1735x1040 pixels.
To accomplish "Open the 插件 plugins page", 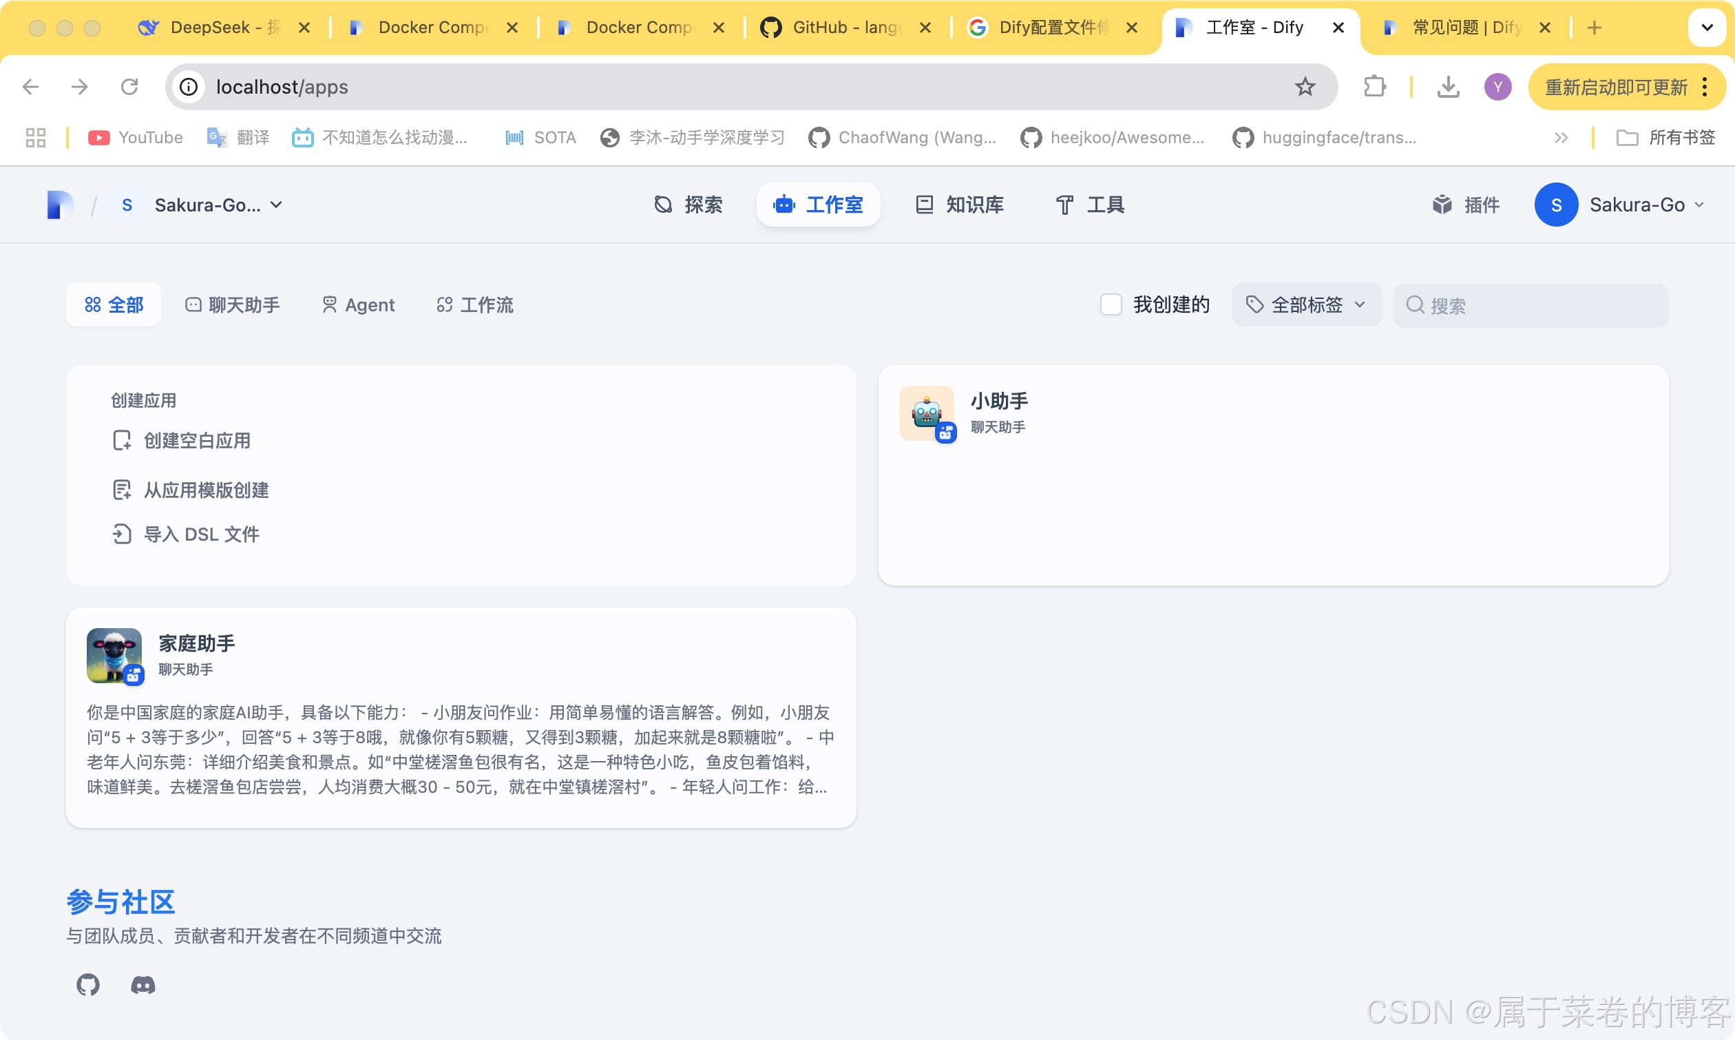I will coord(1466,205).
